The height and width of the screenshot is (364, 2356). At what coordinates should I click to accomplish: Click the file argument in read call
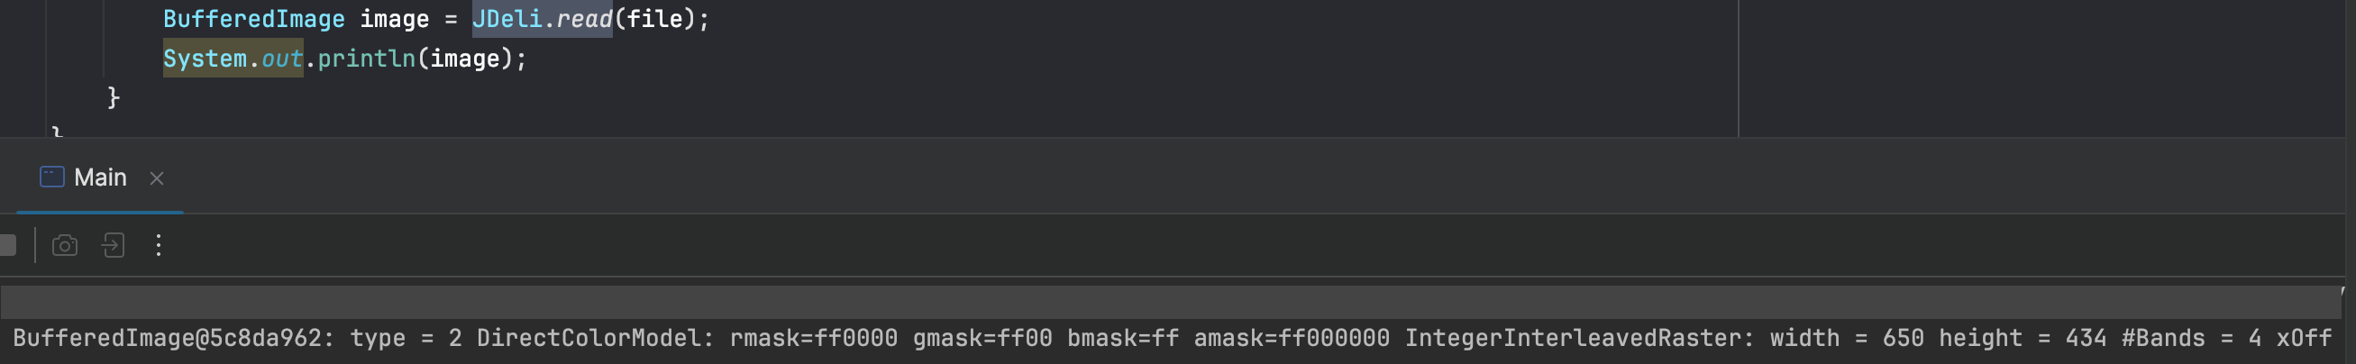click(x=655, y=19)
